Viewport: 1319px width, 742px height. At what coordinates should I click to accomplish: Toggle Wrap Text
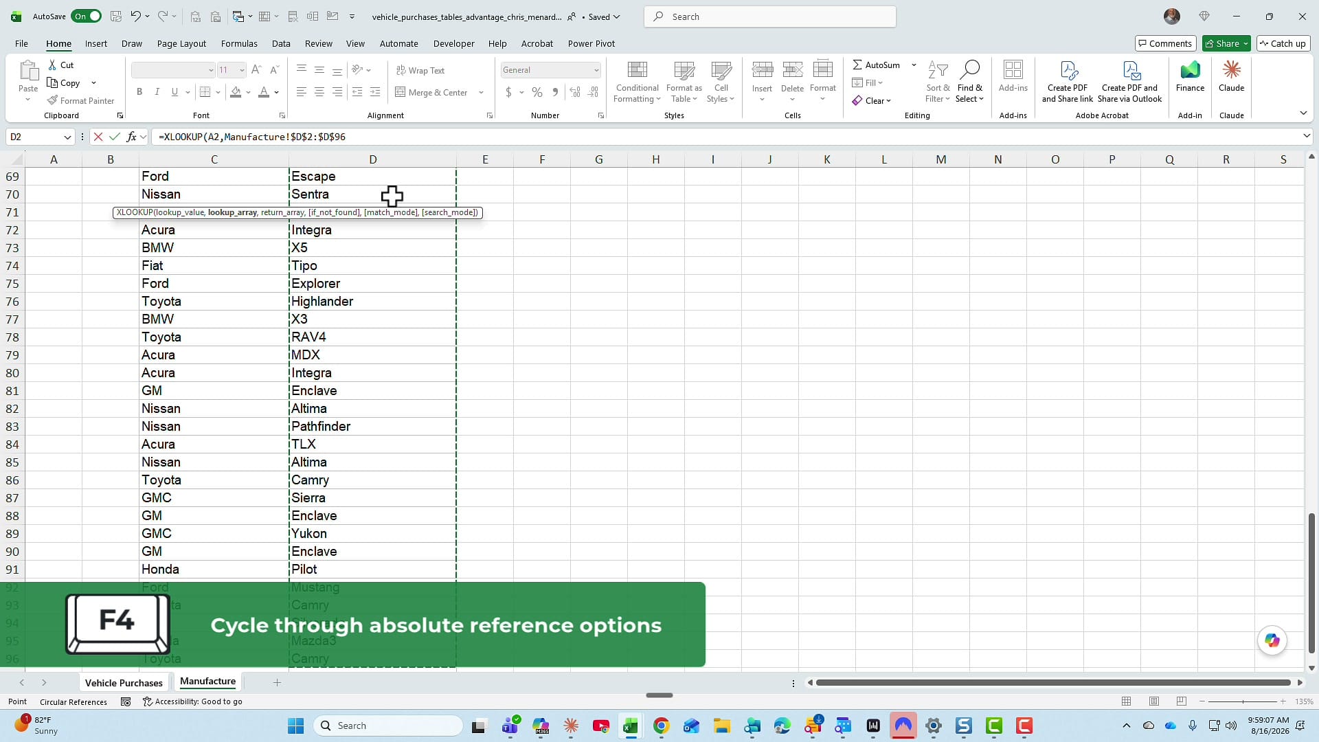tap(420, 70)
